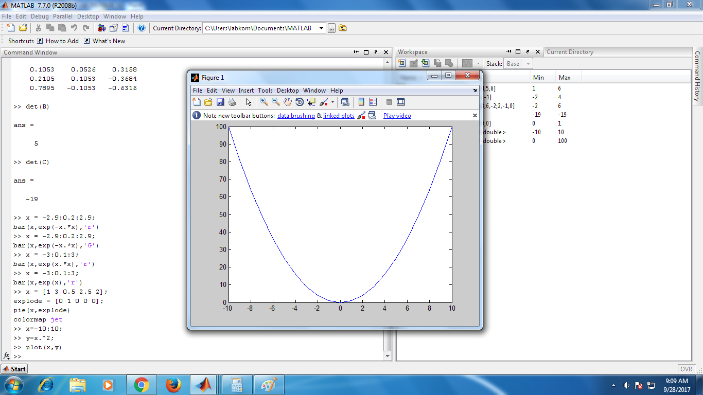Insert Legend via figure toolbar icon
The height and width of the screenshot is (395, 703).
(x=373, y=102)
